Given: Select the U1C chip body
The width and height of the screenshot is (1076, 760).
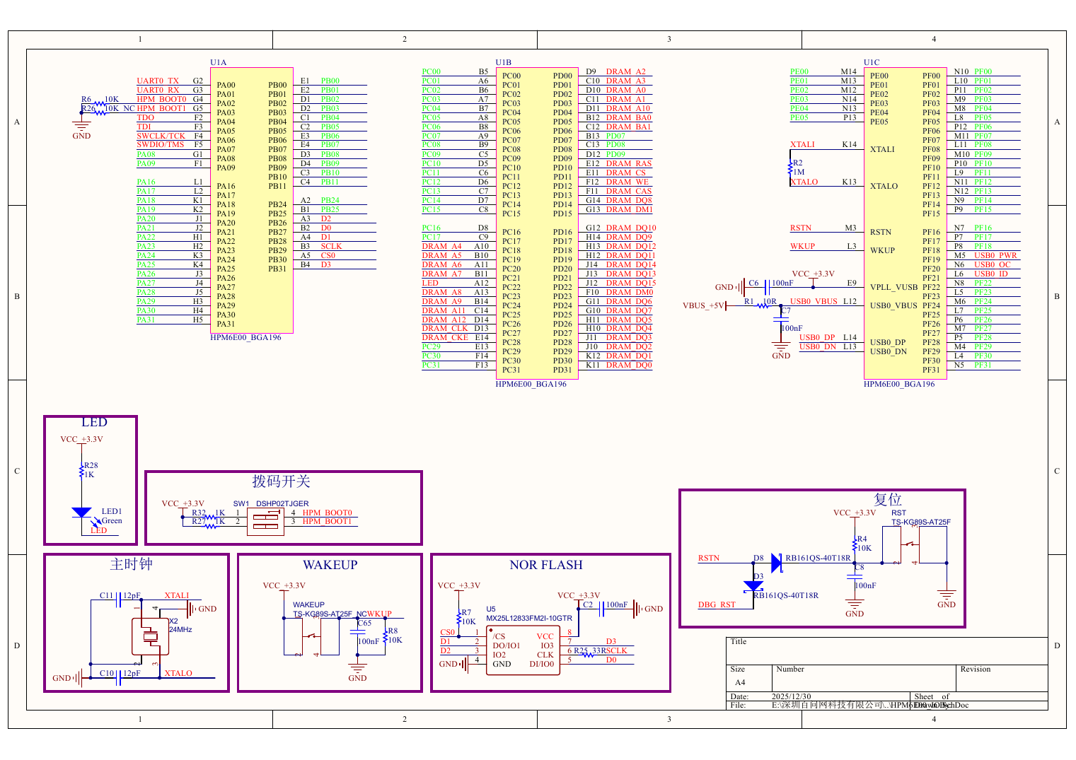Looking at the screenshot, I should click(x=905, y=223).
